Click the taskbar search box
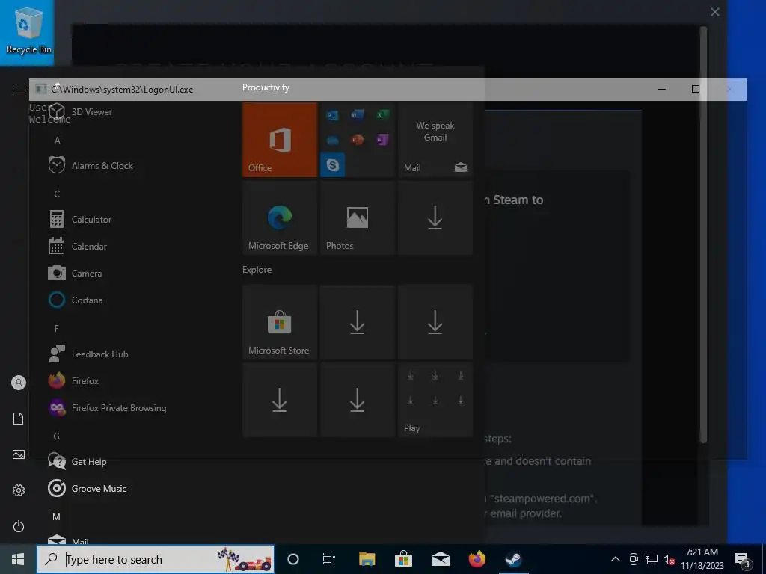This screenshot has height=574, width=766. (x=156, y=559)
